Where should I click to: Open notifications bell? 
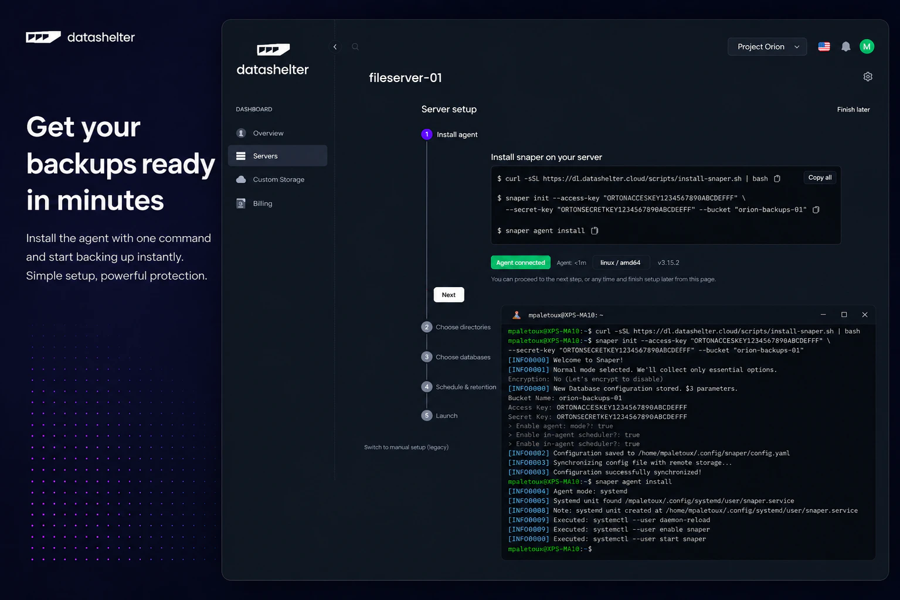pyautogui.click(x=845, y=47)
